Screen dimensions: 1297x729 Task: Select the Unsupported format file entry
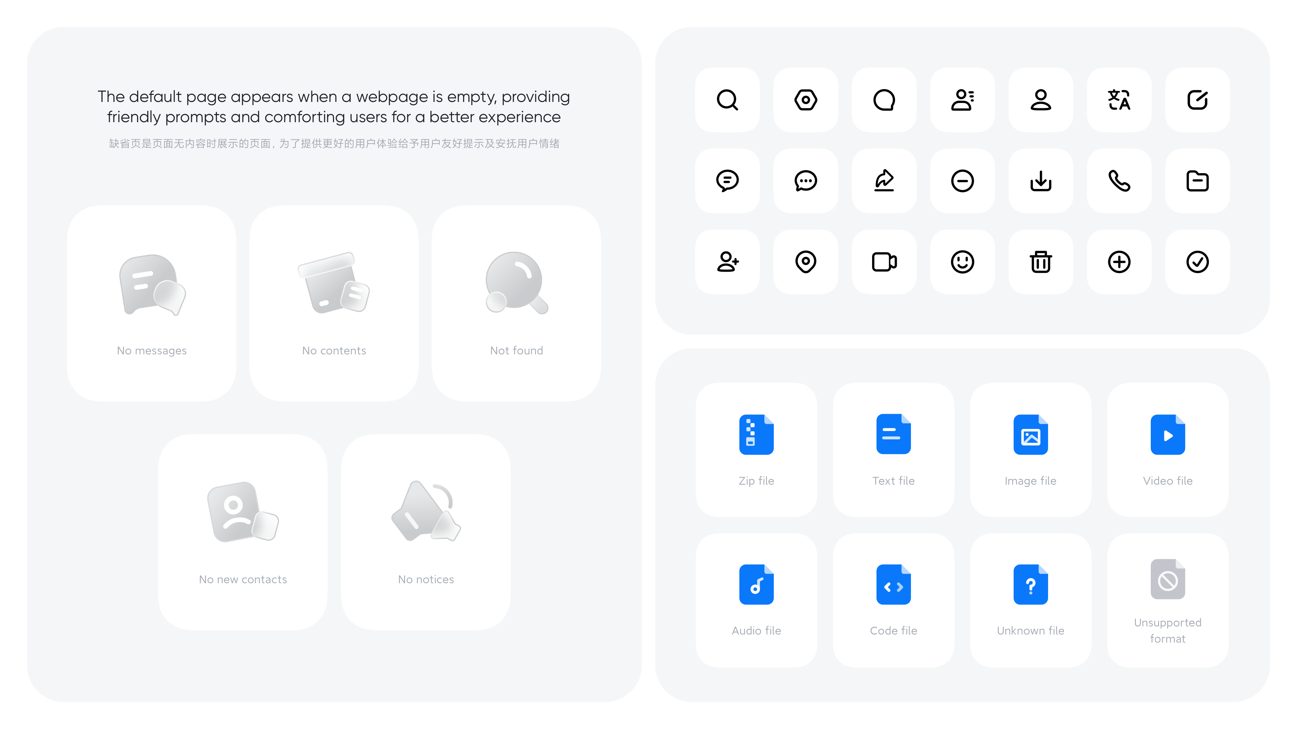1168,601
